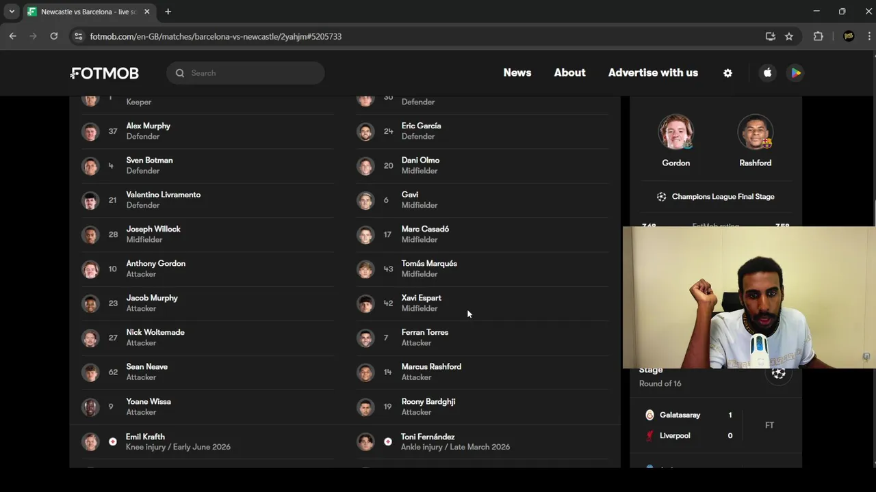876x492 pixels.
Task: Click the webcam video overlay
Action: pos(749,297)
